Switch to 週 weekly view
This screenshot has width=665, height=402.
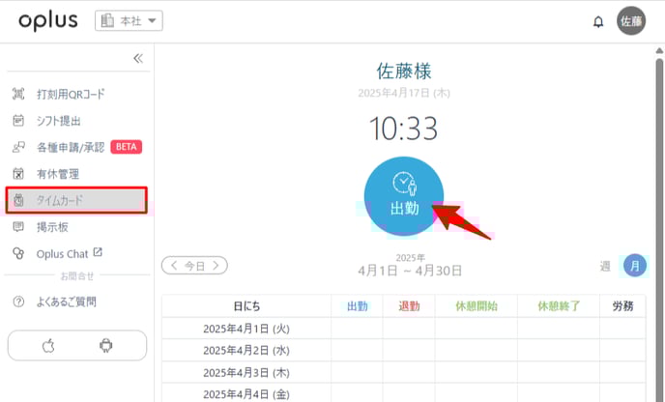tap(605, 265)
